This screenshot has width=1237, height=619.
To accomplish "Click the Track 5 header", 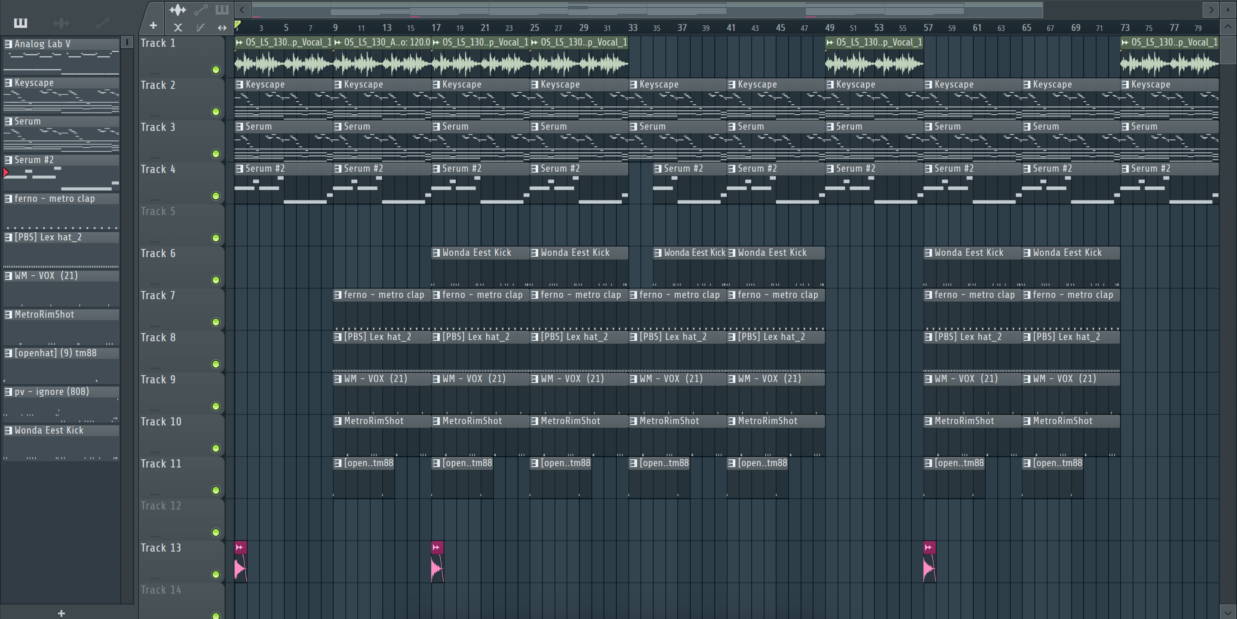I will pos(182,225).
